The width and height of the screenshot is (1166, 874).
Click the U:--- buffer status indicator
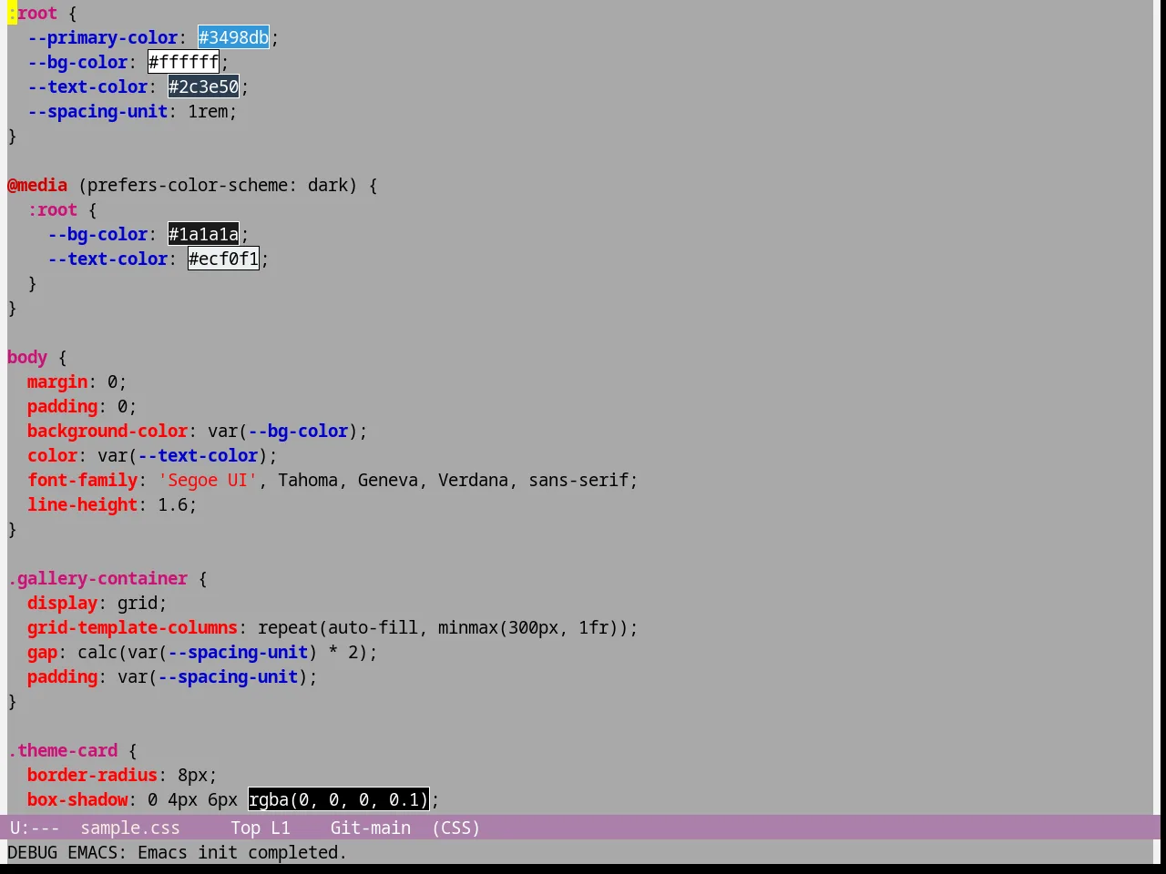click(x=35, y=828)
